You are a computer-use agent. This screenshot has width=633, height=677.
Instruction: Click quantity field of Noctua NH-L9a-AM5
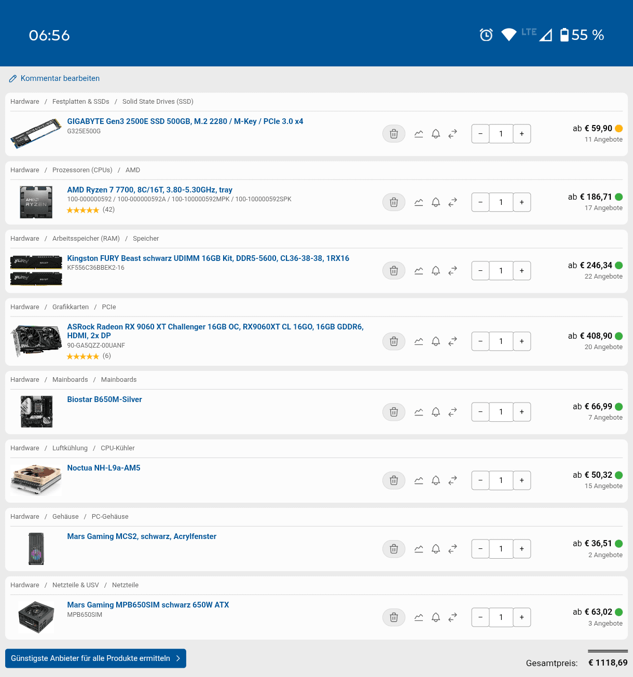501,480
